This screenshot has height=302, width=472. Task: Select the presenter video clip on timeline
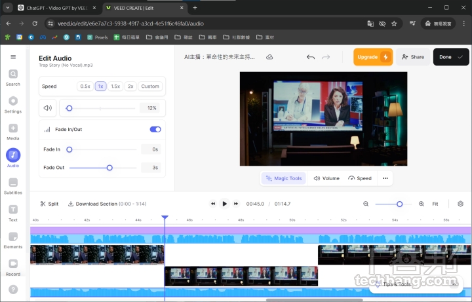click(97, 254)
